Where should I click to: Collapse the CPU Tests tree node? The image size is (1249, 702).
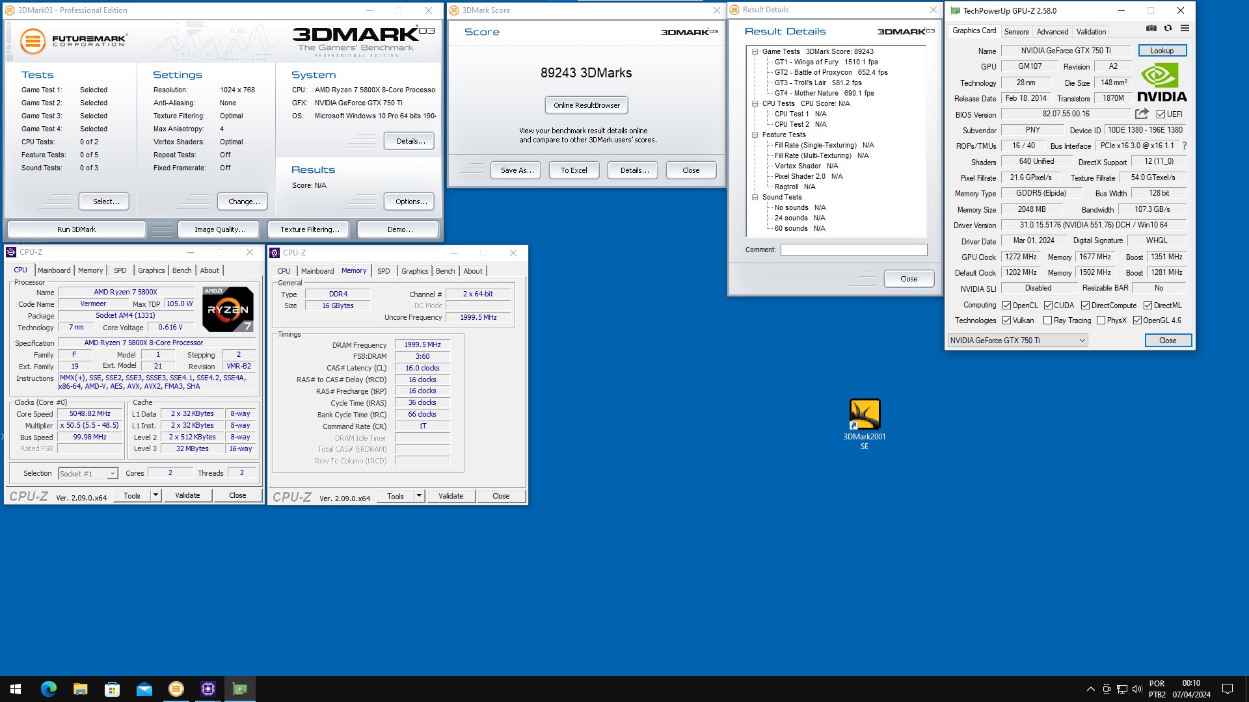[x=755, y=103]
